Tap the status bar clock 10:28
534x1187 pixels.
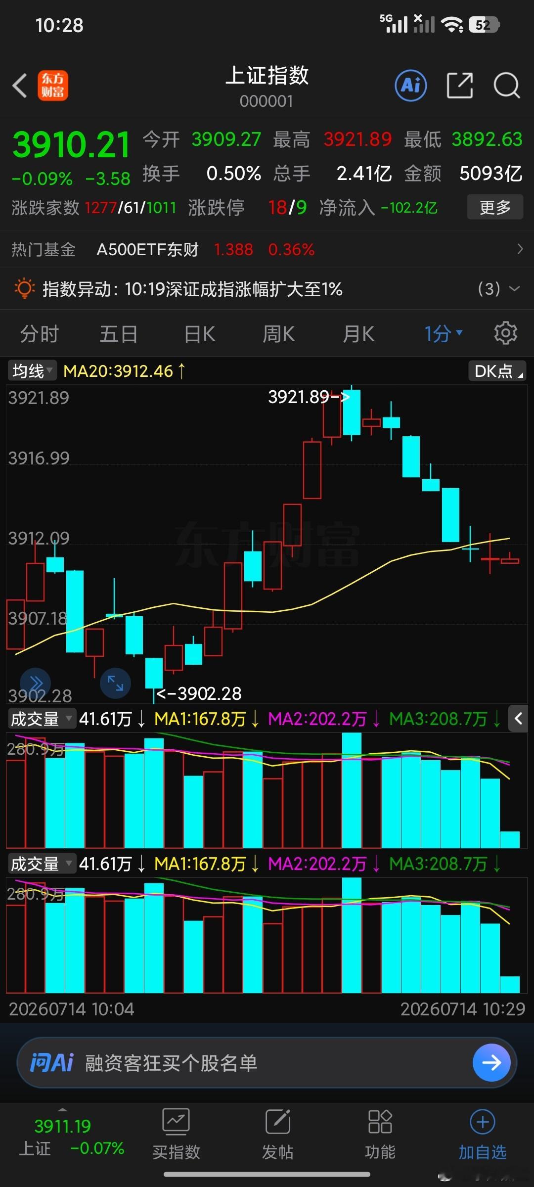(x=59, y=25)
